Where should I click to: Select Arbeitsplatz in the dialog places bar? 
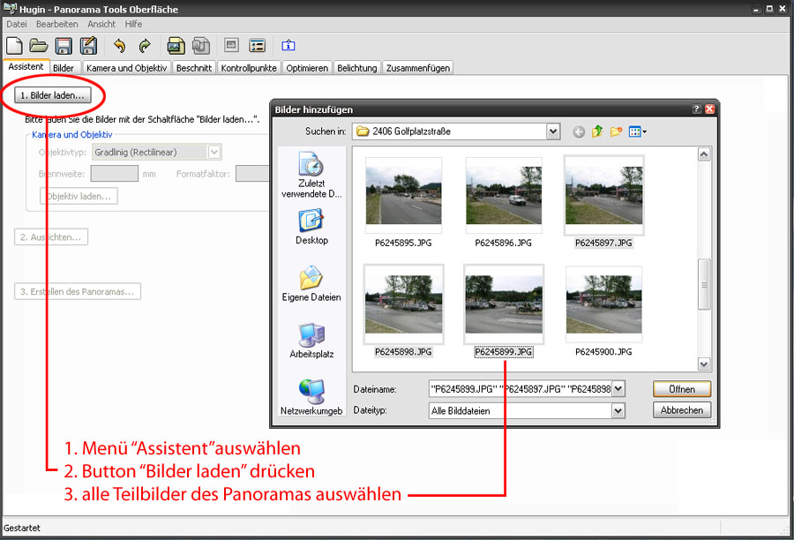311,341
